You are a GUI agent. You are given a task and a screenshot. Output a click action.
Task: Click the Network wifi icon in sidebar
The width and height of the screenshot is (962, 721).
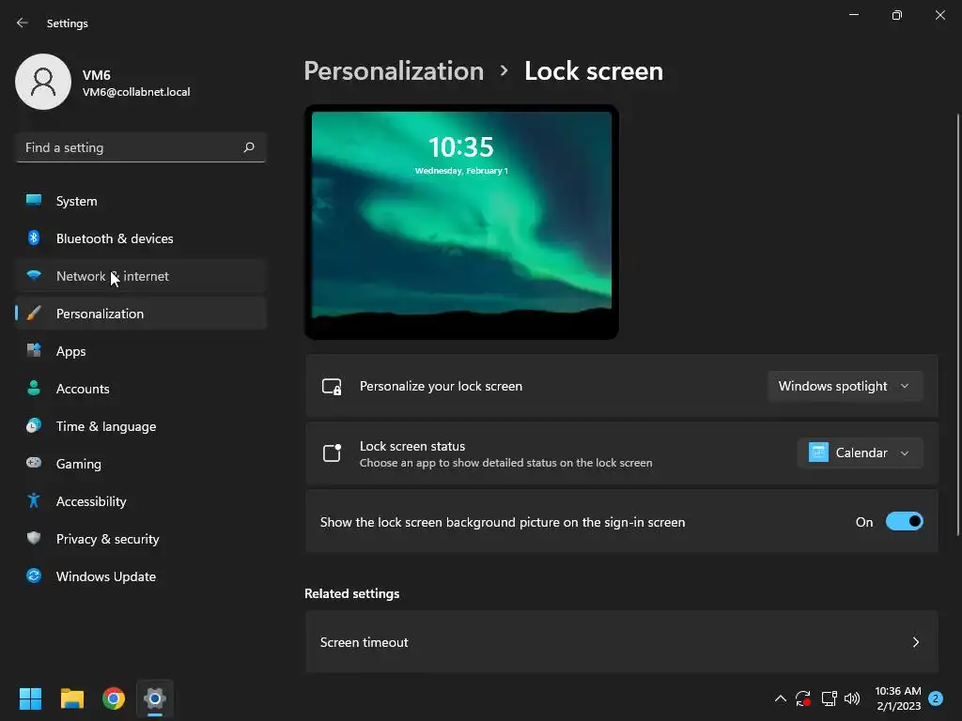[34, 275]
